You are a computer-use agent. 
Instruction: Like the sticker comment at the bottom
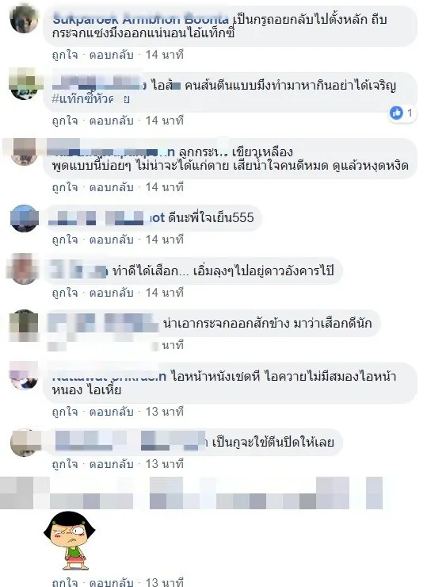(x=65, y=582)
